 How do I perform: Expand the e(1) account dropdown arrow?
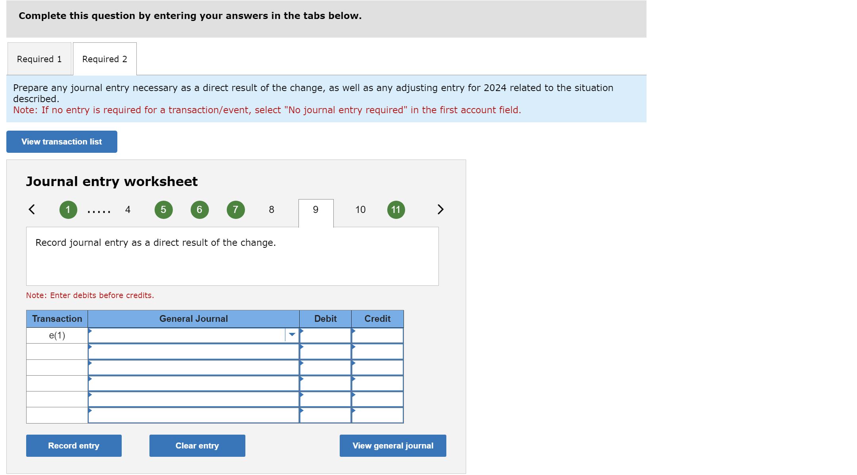pos(292,335)
